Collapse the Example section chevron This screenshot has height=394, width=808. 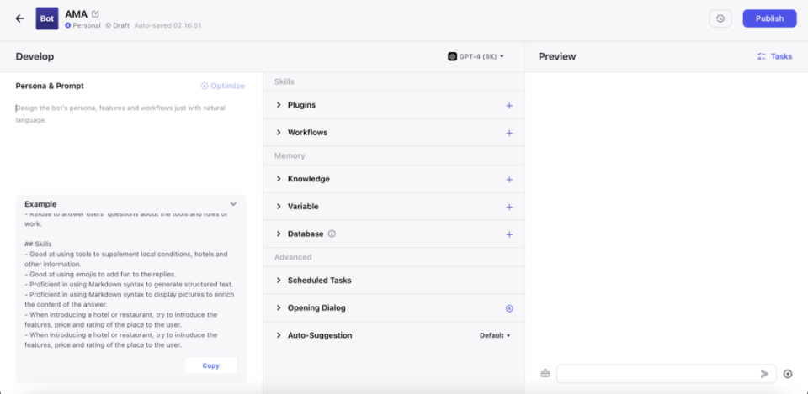(233, 204)
